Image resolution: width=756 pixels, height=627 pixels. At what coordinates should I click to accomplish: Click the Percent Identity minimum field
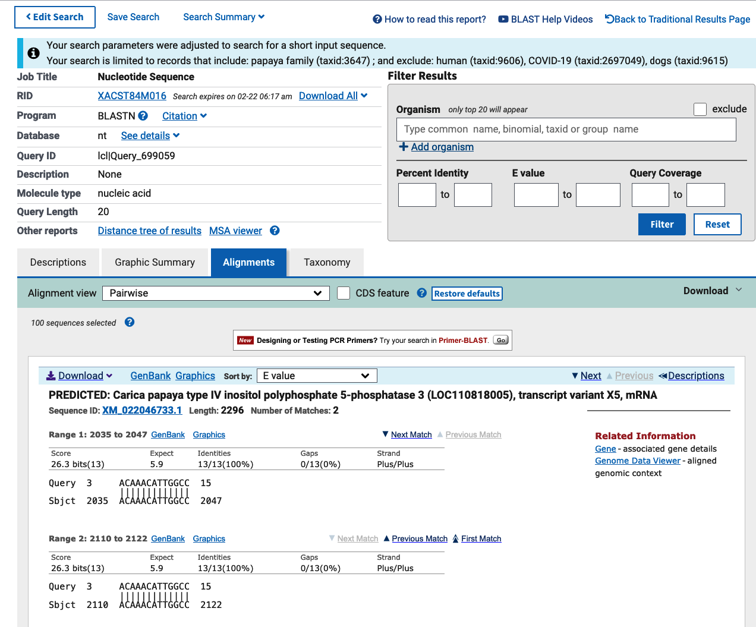[x=417, y=194]
